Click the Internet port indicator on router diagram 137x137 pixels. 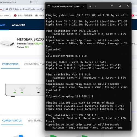coord(22,90)
